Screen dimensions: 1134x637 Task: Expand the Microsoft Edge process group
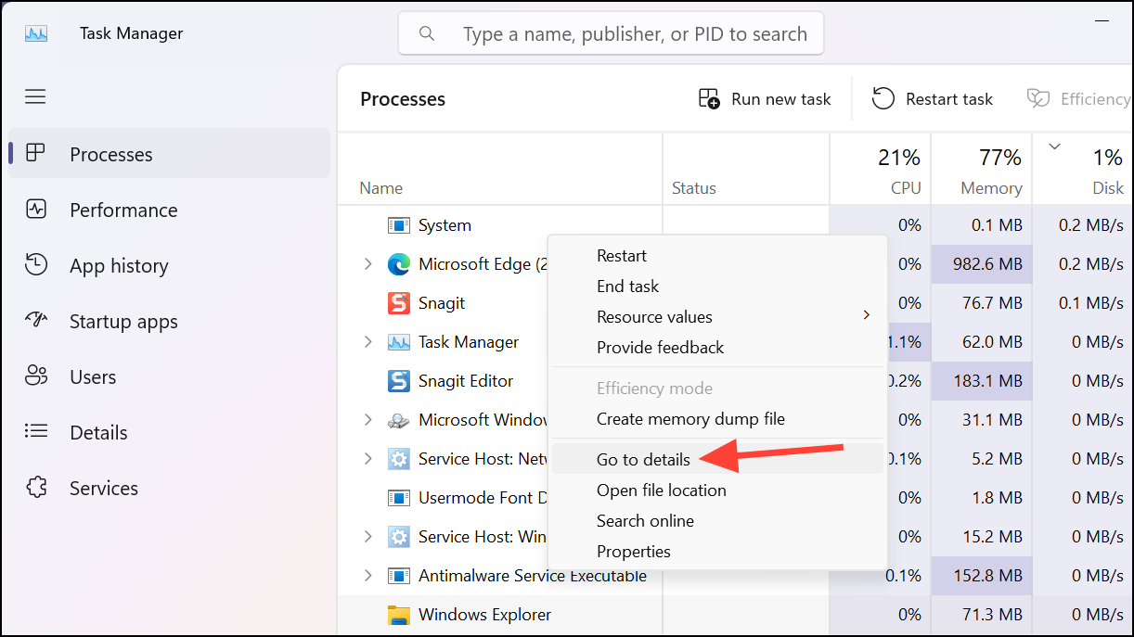368,264
